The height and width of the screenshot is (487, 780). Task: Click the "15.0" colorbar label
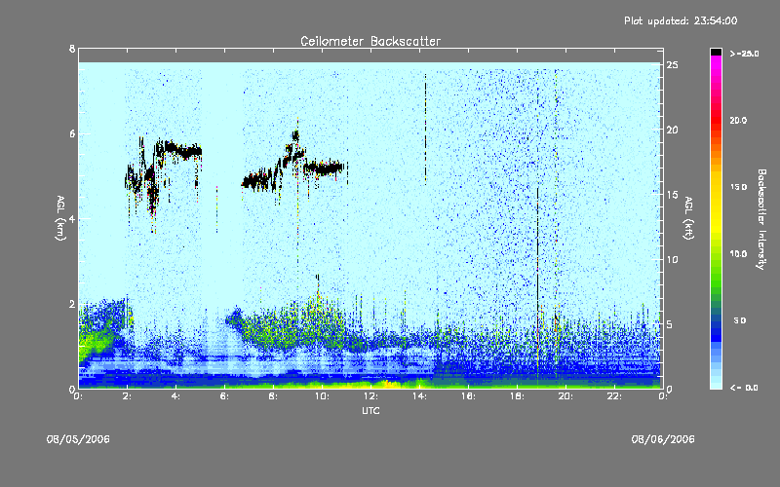tap(738, 187)
